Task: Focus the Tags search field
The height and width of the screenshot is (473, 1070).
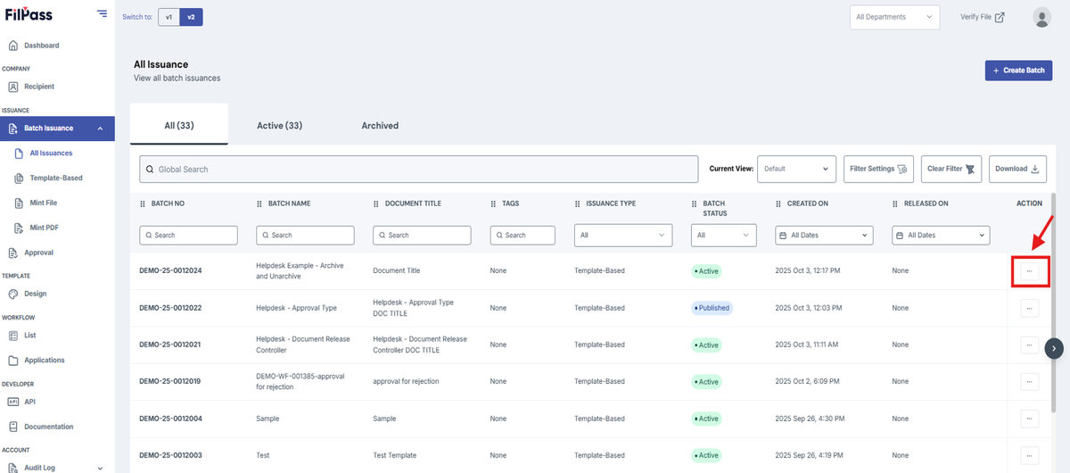Action: (523, 235)
